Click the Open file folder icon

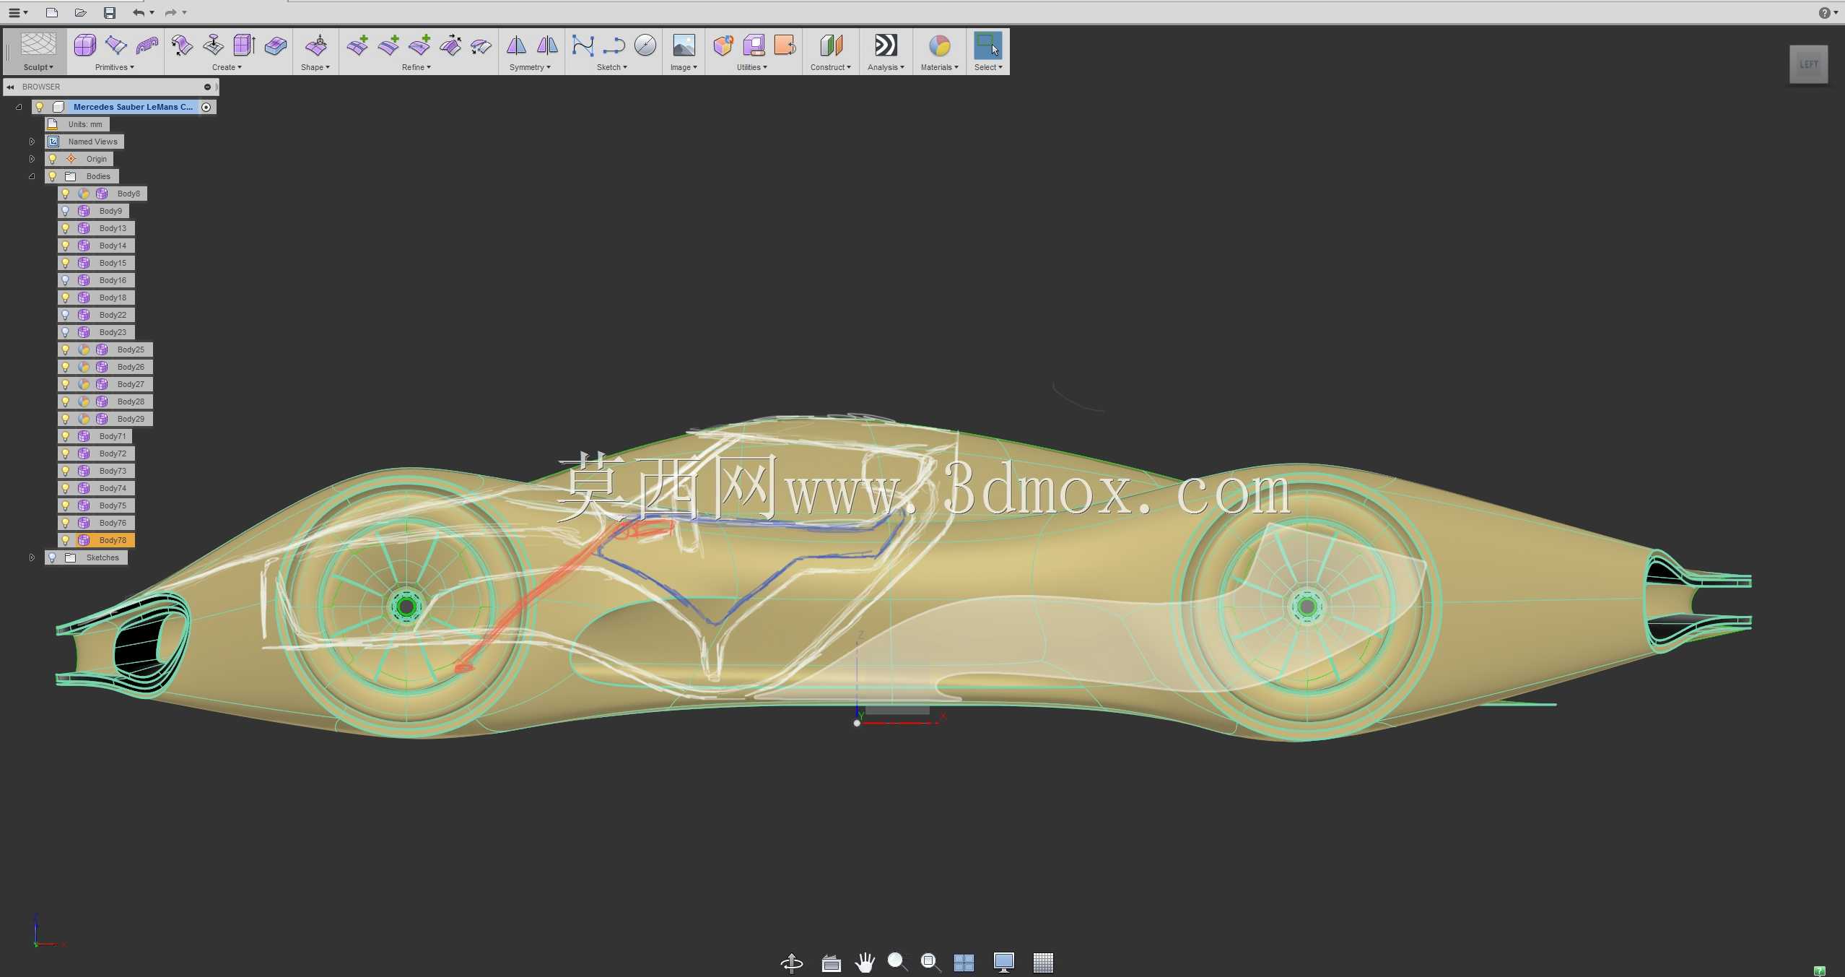pyautogui.click(x=81, y=12)
